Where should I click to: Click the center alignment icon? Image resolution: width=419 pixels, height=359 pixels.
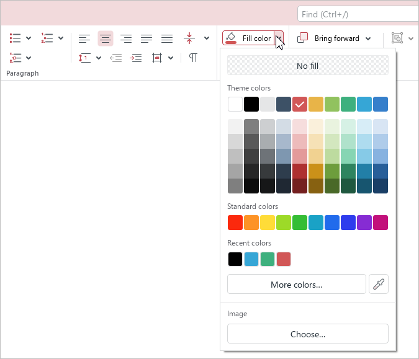pyautogui.click(x=106, y=38)
